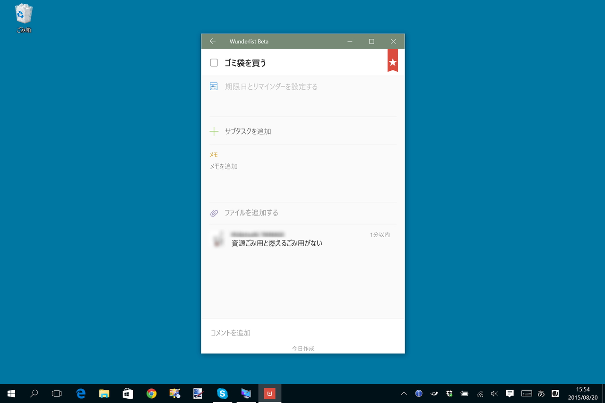Open taskbar search magnifier
This screenshot has width=605, height=403.
tap(34, 394)
